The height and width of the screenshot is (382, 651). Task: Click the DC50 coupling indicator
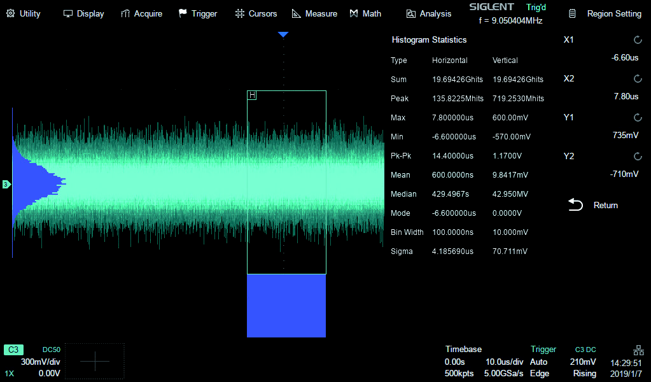pos(52,350)
